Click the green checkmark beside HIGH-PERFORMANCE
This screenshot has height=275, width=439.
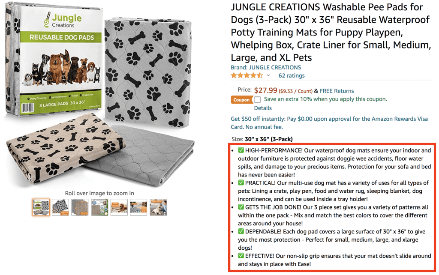point(241,151)
